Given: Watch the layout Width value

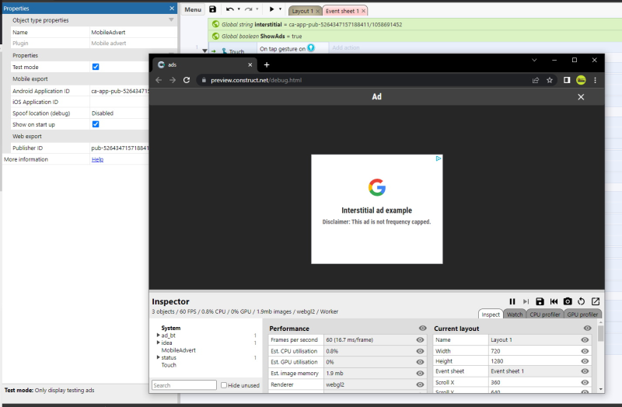Looking at the screenshot, I should [585, 351].
